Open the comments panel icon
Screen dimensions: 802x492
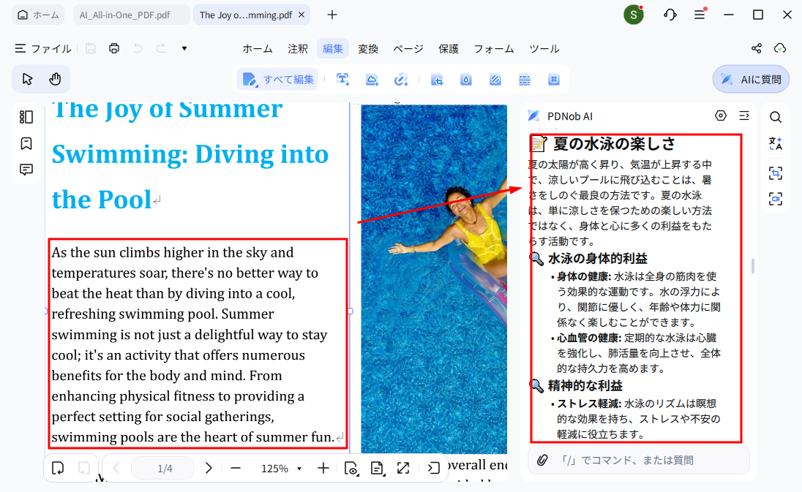(26, 170)
